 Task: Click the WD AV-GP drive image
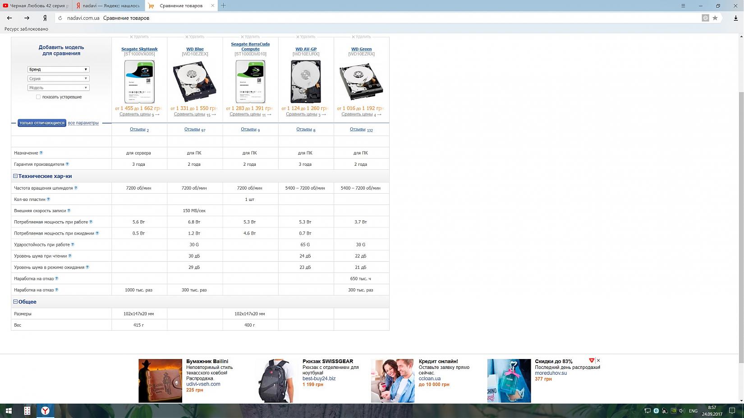(306, 82)
